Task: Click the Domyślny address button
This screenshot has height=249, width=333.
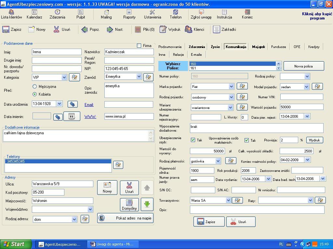Action: [129, 205]
